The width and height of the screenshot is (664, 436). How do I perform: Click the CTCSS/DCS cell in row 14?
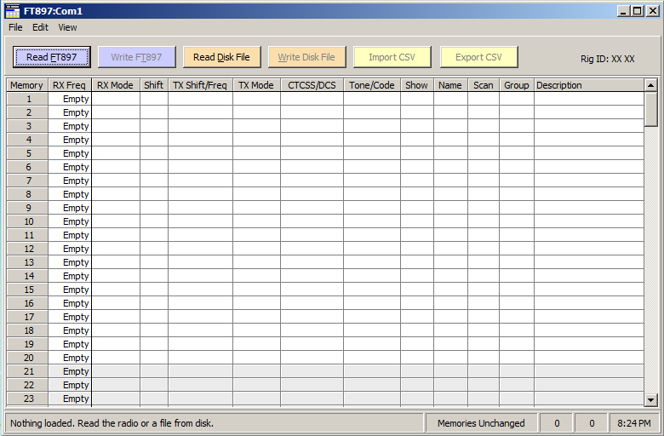click(x=312, y=276)
